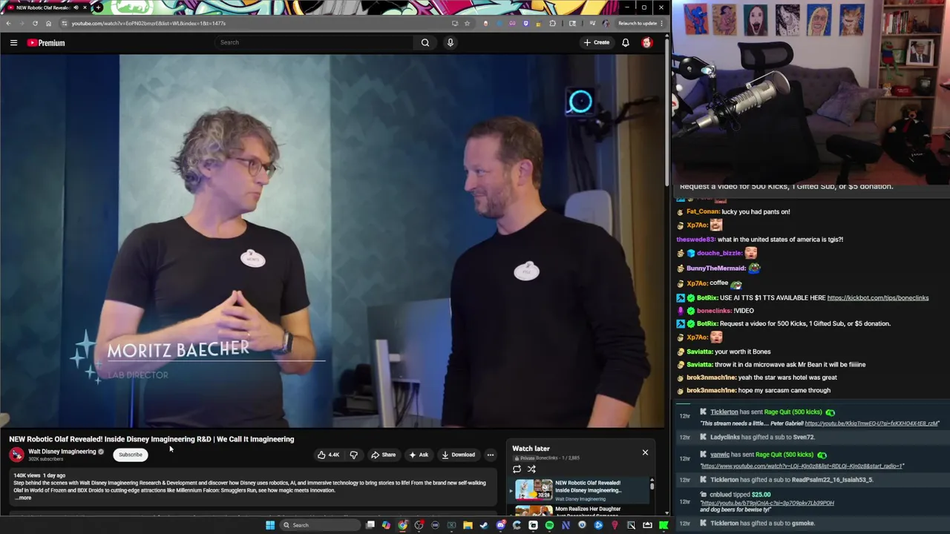950x534 pixels.
Task: Open the three-dot more actions menu
Action: pyautogui.click(x=490, y=455)
